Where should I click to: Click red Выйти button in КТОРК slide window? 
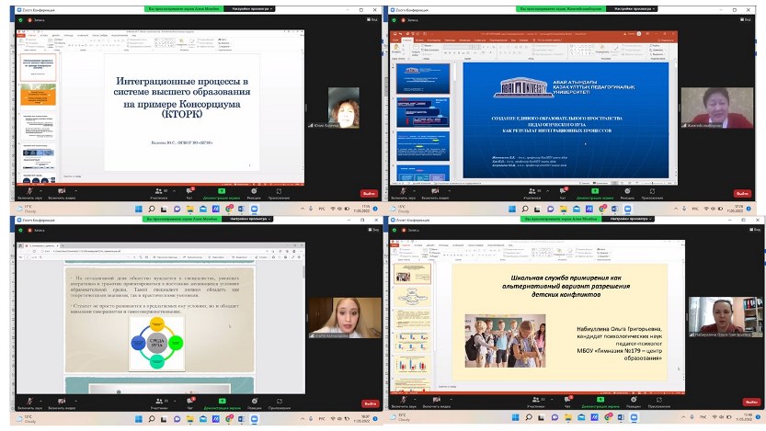[369, 194]
